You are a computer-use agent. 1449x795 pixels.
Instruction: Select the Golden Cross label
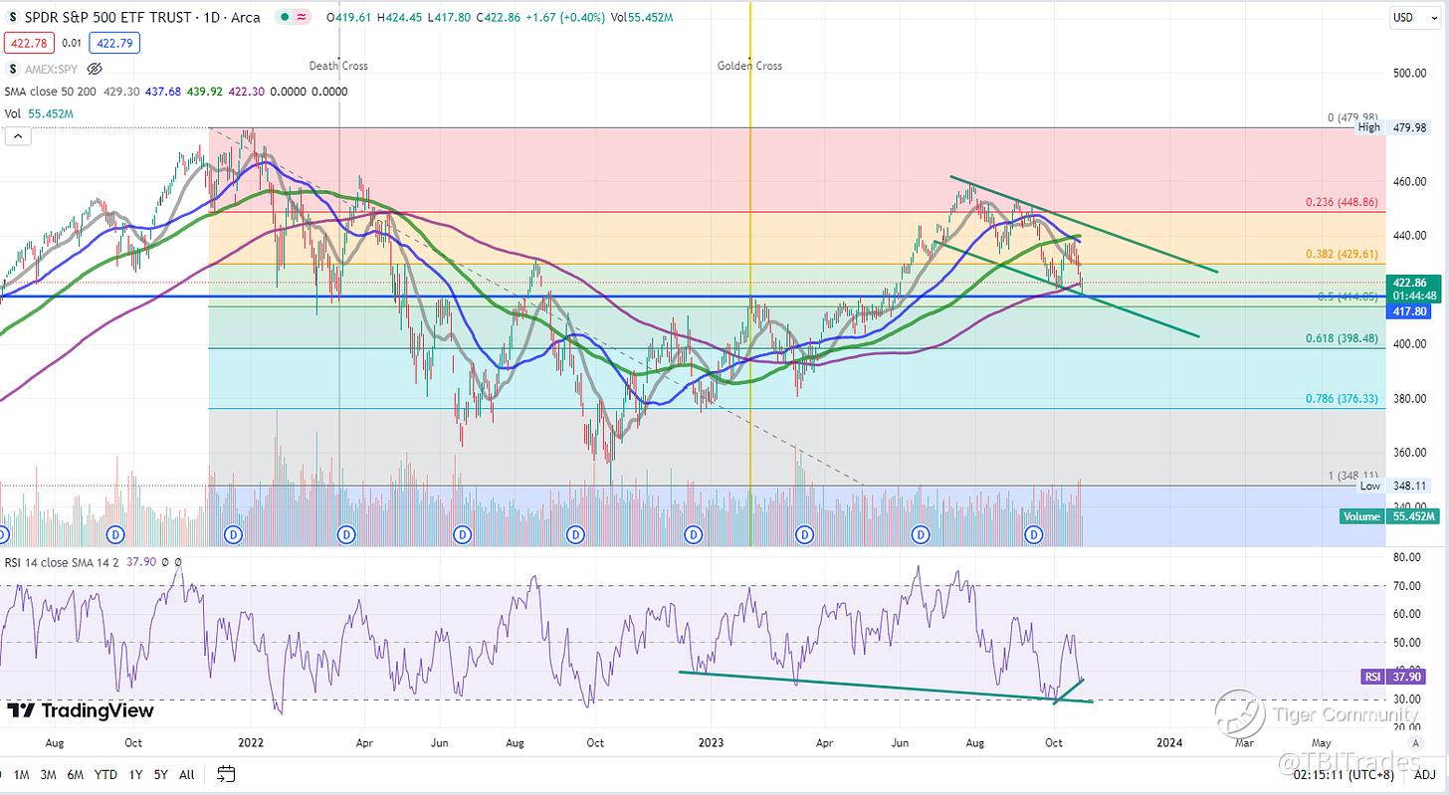[749, 66]
